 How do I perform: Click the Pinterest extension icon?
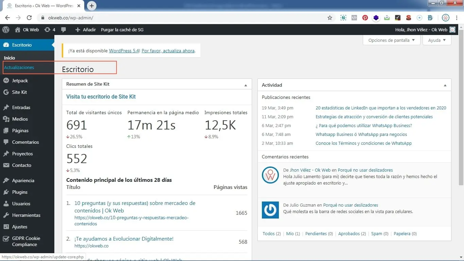tap(365, 18)
